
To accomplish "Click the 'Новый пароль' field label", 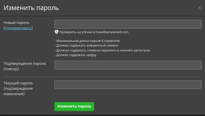I will click(16, 22).
